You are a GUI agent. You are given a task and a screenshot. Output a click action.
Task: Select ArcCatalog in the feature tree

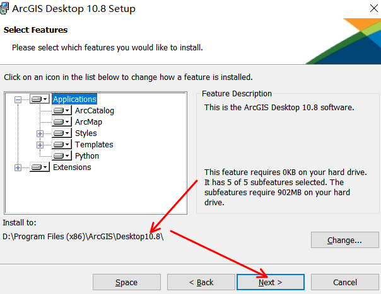95,111
